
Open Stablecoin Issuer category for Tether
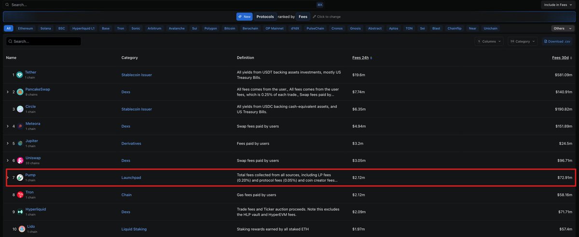(137, 75)
